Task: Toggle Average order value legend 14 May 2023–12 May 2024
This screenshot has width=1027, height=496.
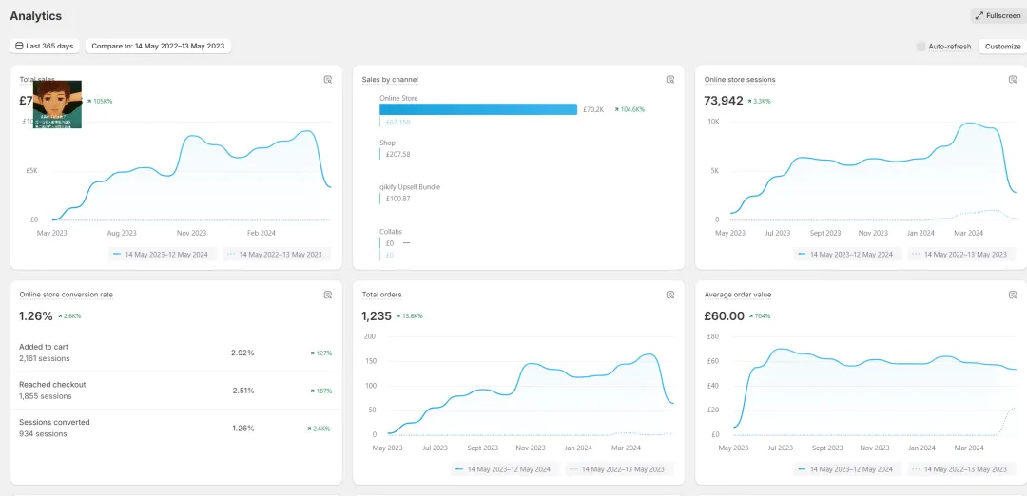Action: click(847, 469)
